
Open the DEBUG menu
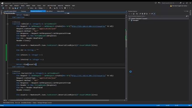point(28,6)
